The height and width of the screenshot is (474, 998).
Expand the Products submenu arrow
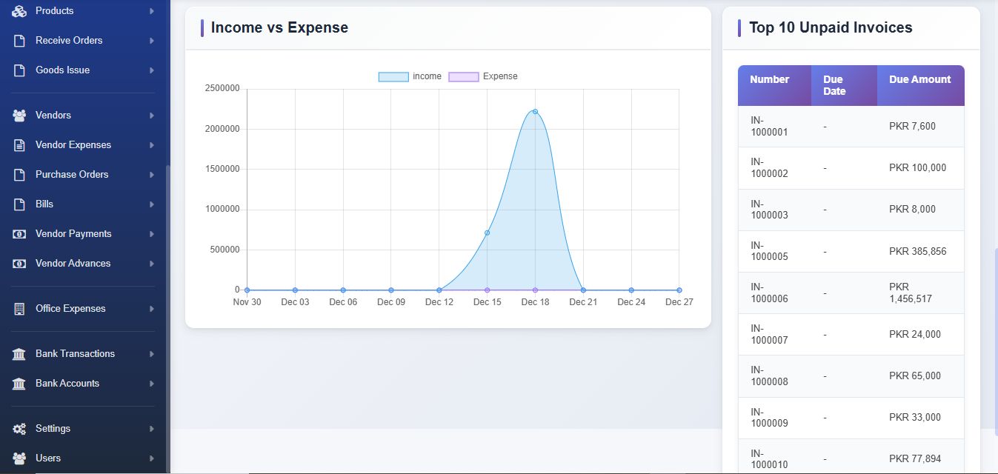click(151, 11)
